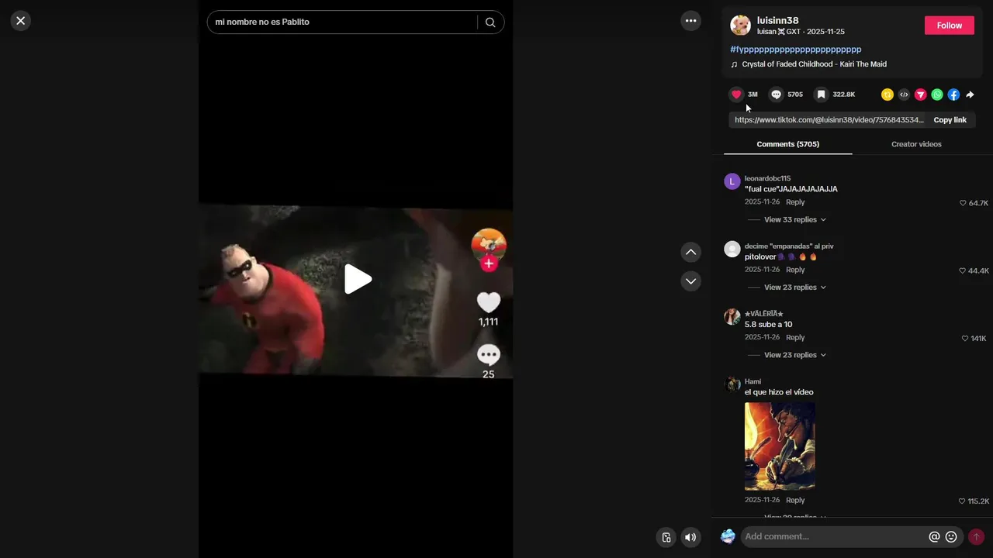Like leonardobc115's comment showing 64.7K

point(963,203)
